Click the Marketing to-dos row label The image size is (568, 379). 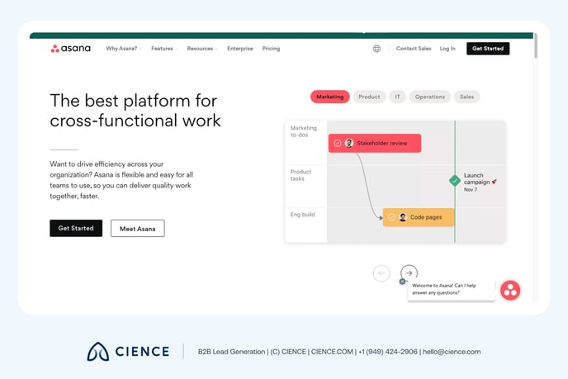304,131
